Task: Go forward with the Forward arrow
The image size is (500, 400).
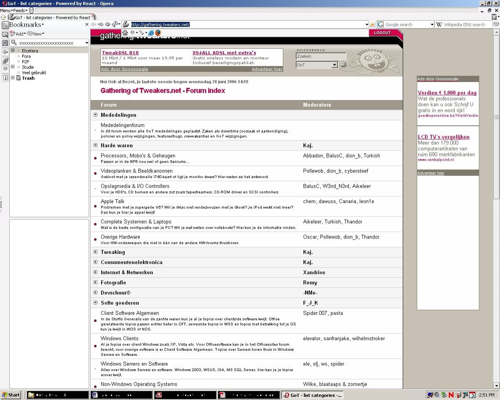Action: [x=101, y=24]
